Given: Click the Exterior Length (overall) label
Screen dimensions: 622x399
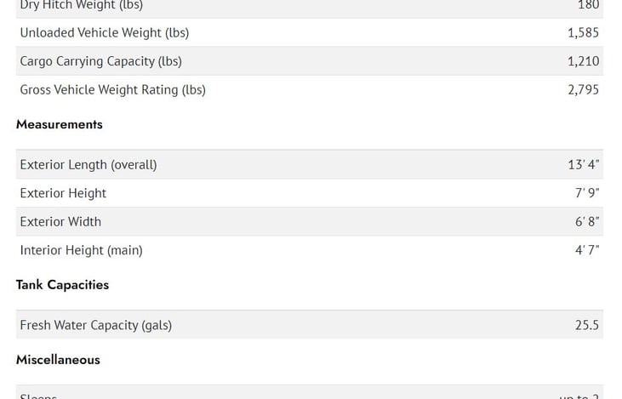Looking at the screenshot, I should 88,164.
